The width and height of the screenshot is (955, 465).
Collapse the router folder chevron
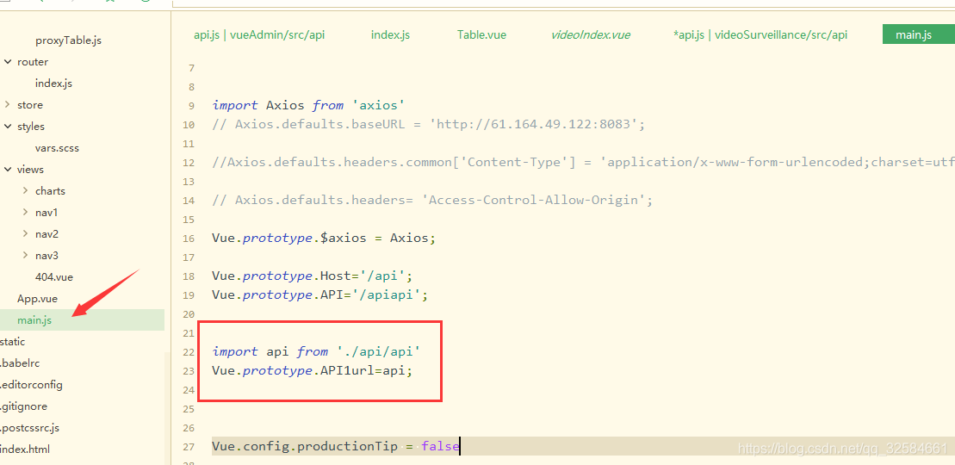pyautogui.click(x=8, y=62)
